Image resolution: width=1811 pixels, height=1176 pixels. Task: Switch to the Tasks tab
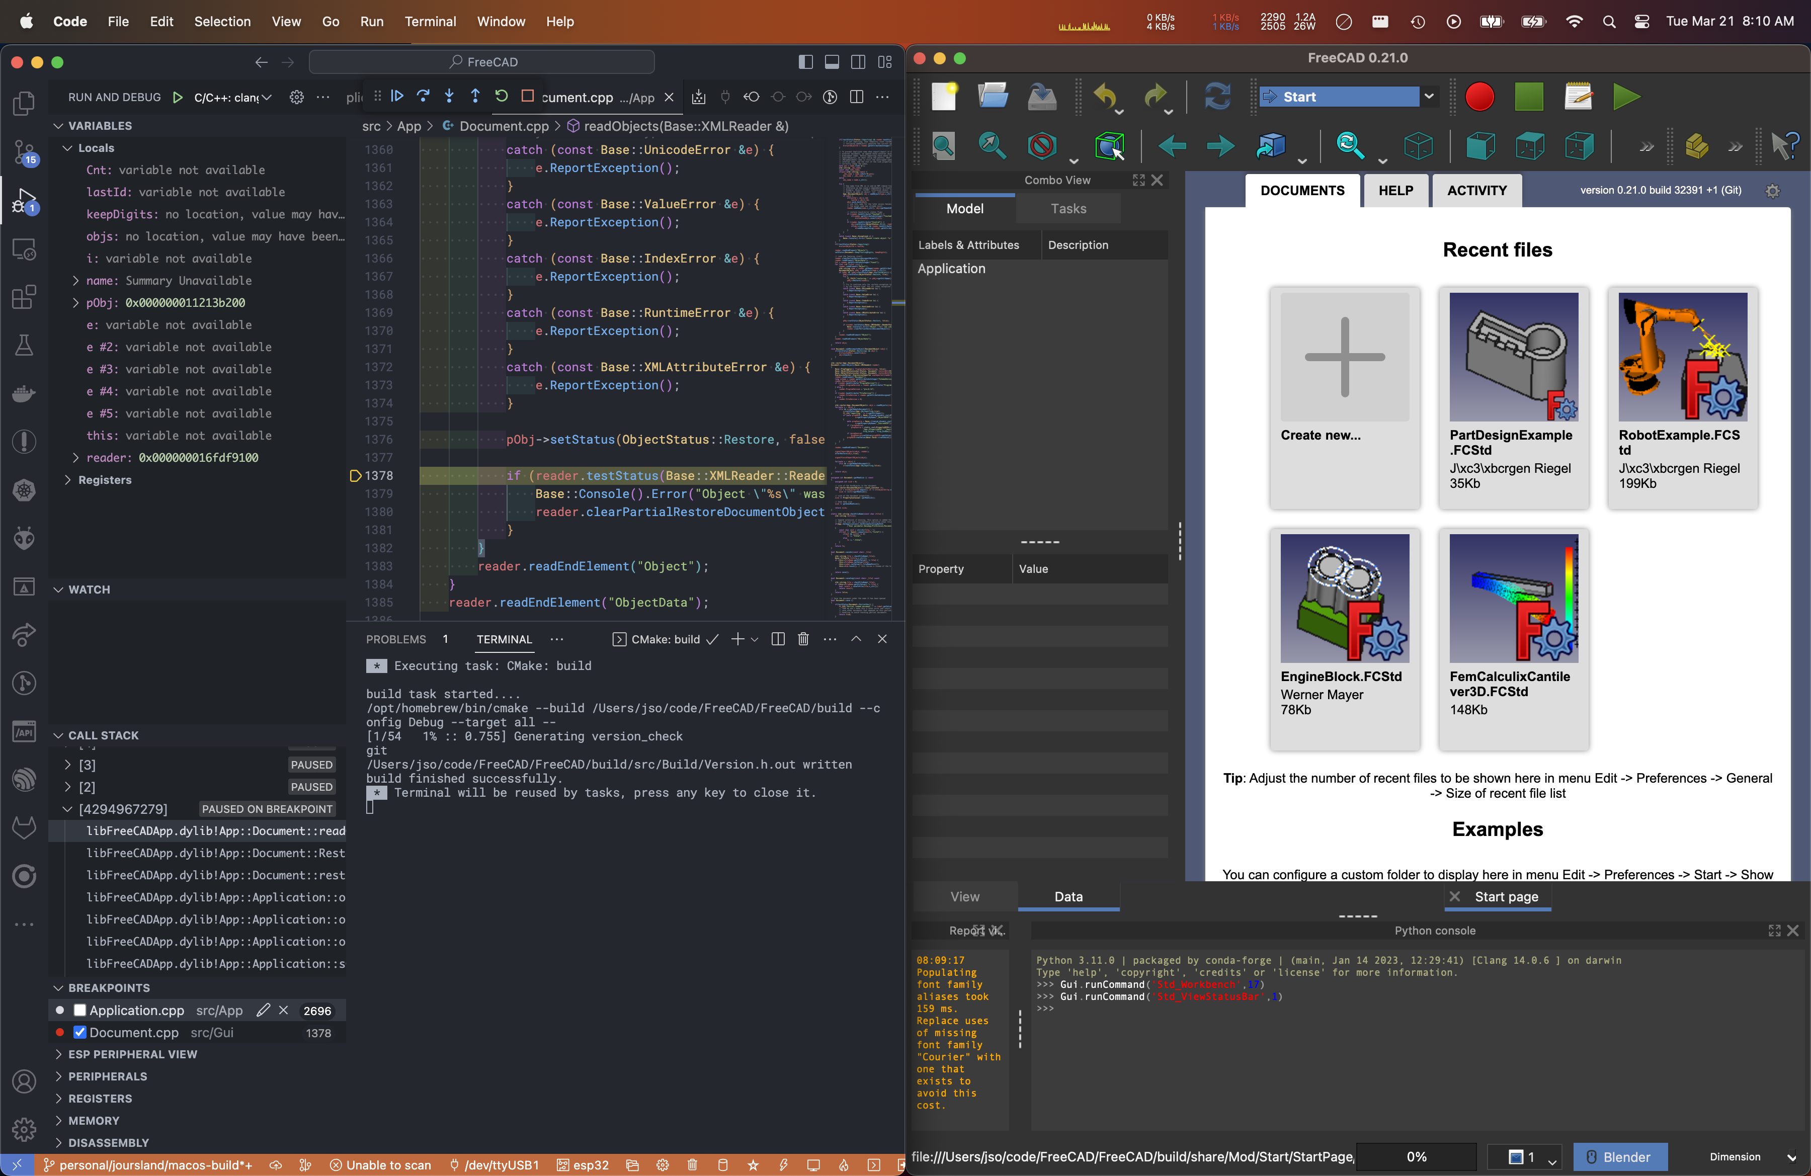[x=1067, y=208]
